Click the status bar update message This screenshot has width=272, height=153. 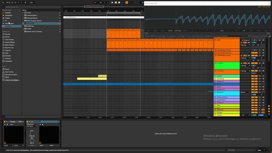coord(37,150)
